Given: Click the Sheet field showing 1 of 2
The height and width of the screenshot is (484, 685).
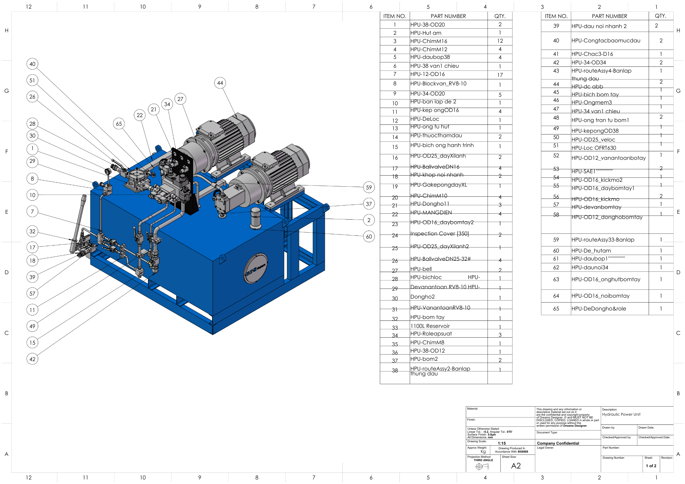Looking at the screenshot, I should (651, 466).
